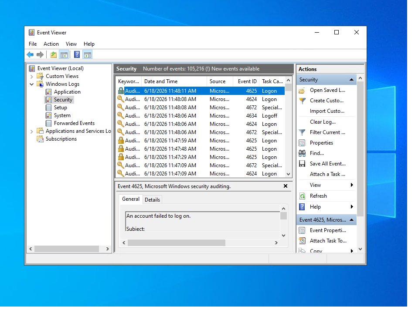This screenshot has width=415, height=317.
Task: Click the Event Viewer (Local) root icon
Action: (32, 68)
